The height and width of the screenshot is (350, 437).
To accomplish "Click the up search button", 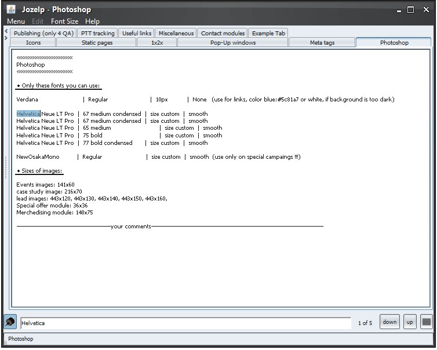I will 409,322.
